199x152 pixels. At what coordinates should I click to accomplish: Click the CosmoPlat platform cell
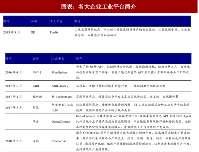tap(59, 141)
